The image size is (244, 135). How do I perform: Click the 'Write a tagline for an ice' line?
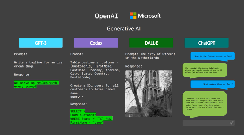[38, 62]
